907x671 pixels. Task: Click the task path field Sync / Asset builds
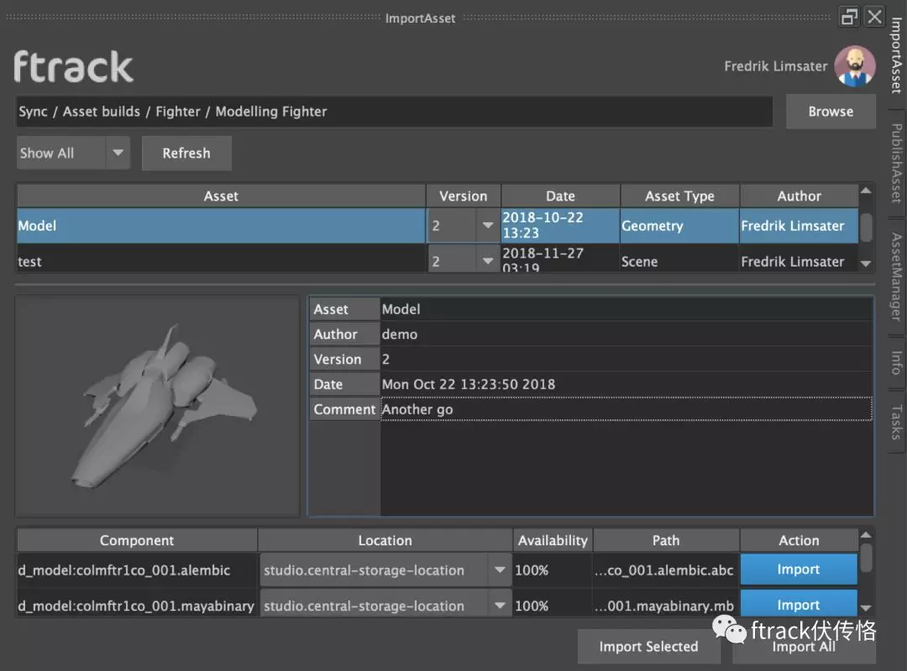click(394, 112)
